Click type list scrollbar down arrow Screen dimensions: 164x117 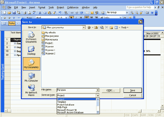coord(98,112)
